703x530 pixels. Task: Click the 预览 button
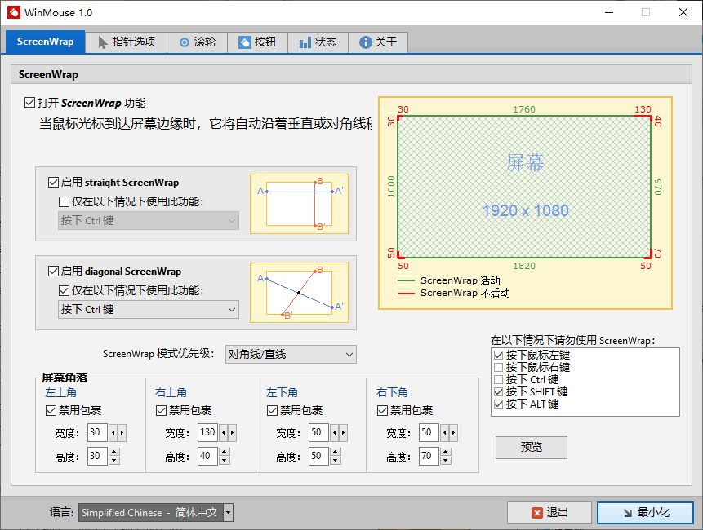(532, 447)
